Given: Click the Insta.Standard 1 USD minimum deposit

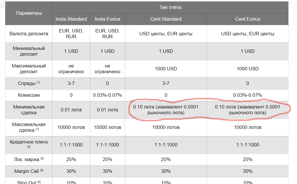Looking at the screenshot, I should point(71,51).
